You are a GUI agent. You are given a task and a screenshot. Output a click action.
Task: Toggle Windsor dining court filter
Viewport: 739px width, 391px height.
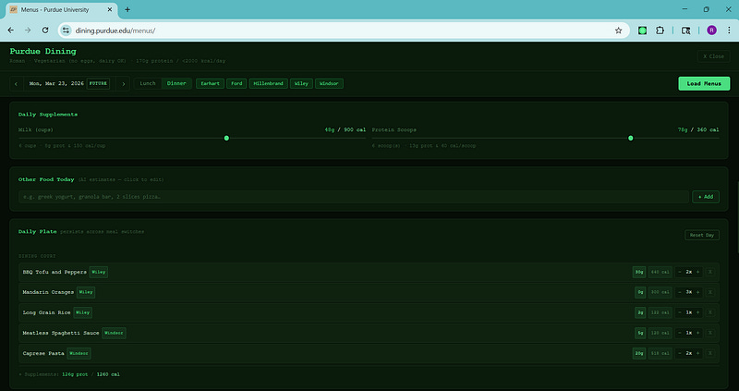[x=329, y=83]
